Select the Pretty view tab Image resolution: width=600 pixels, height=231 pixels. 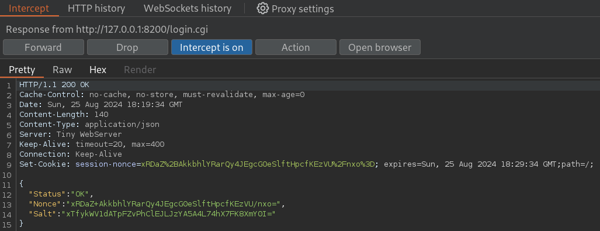(x=22, y=70)
